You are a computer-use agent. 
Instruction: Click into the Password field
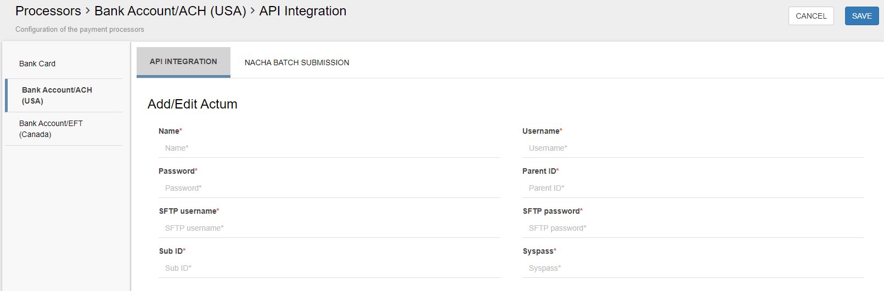pyautogui.click(x=329, y=188)
